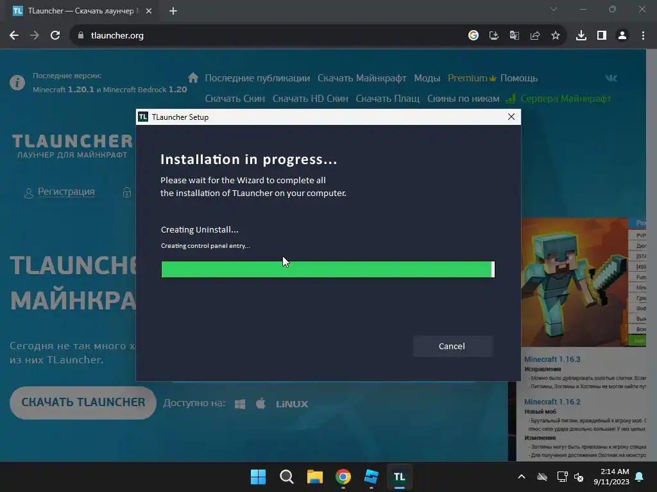Open Windows Start menu
The height and width of the screenshot is (492, 657).
coord(258,477)
